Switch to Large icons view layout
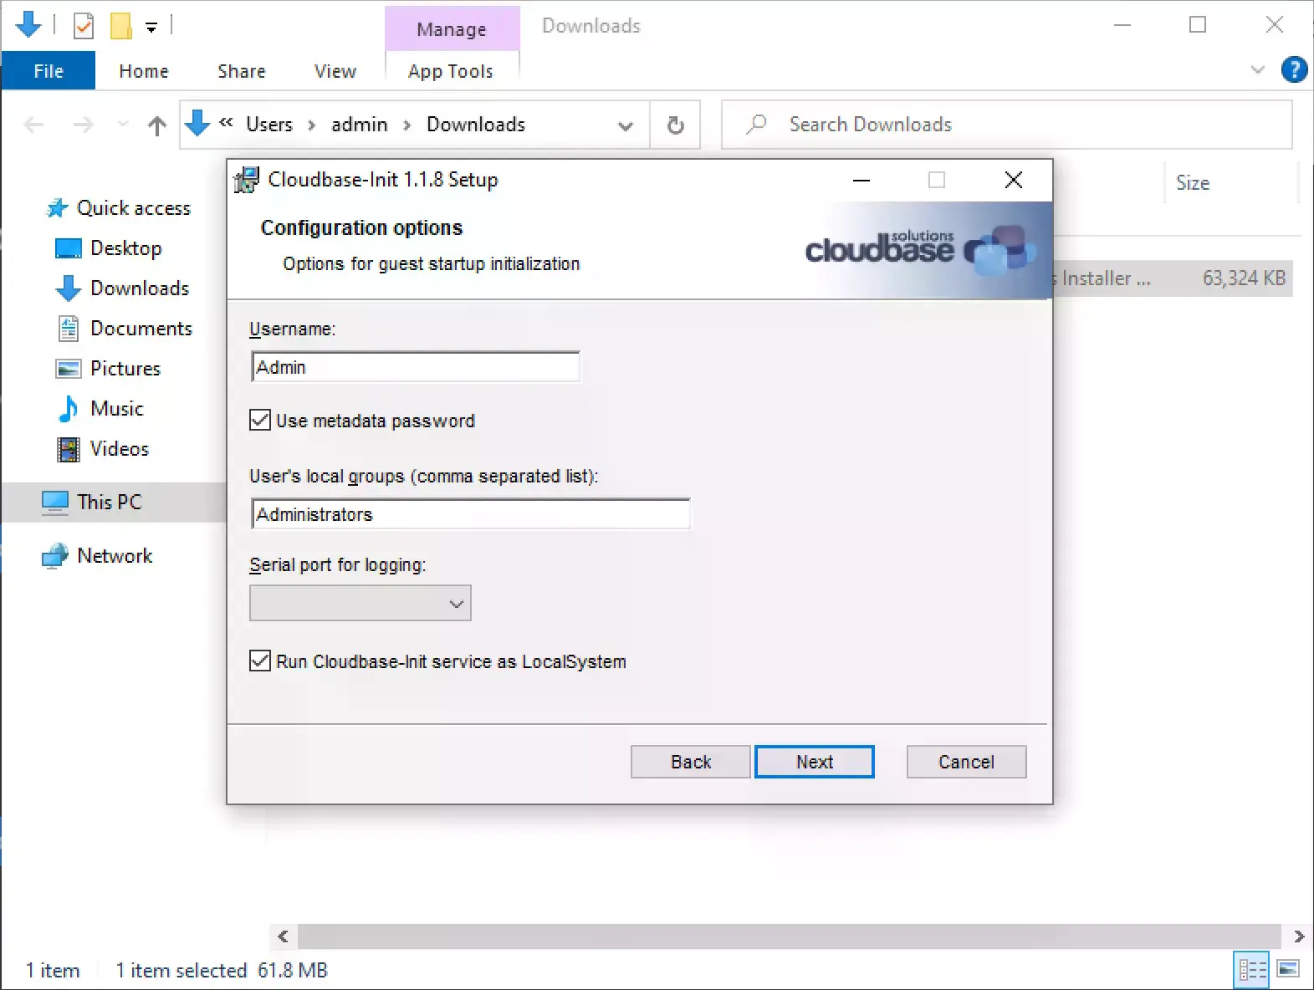 coord(1288,970)
